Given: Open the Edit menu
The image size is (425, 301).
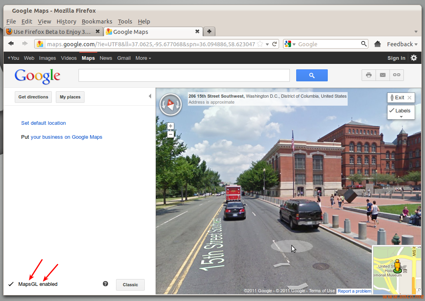Looking at the screenshot, I should pos(27,22).
